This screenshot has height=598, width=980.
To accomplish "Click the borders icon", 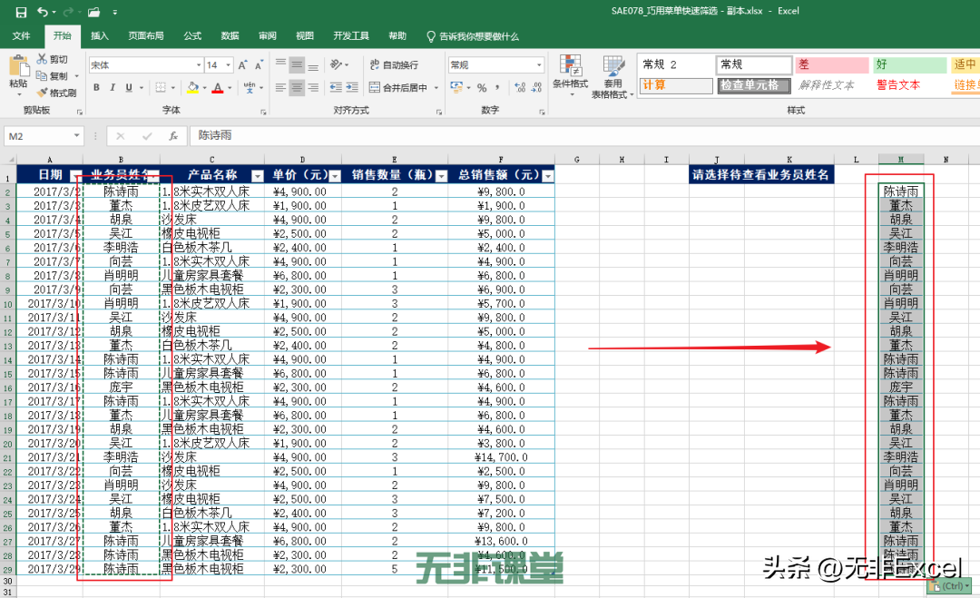I will [161, 87].
